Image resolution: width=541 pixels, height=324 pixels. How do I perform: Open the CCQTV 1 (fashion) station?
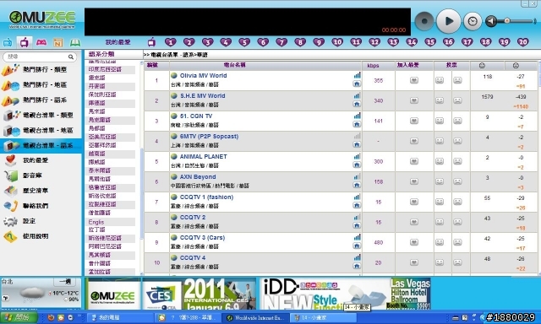tap(206, 197)
